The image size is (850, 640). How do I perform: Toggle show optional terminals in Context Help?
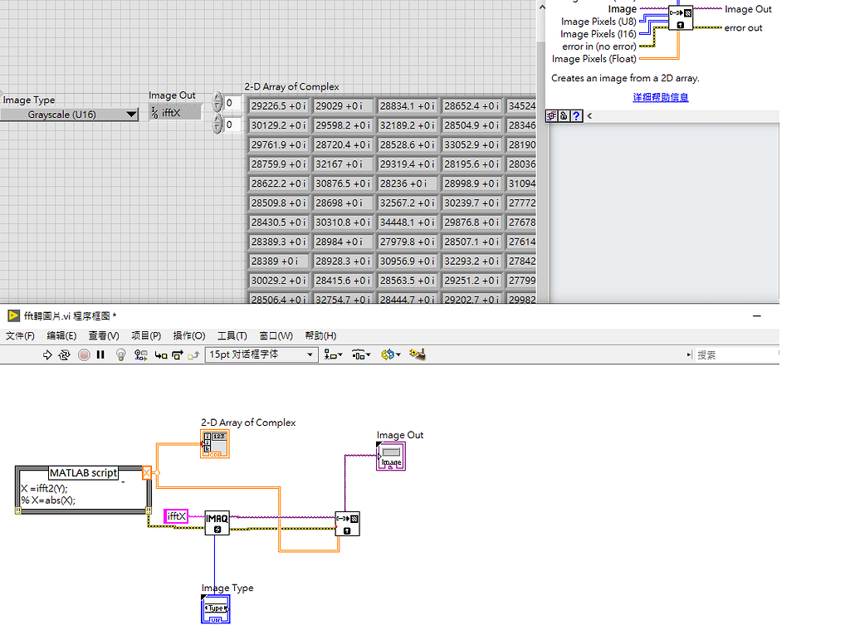552,116
